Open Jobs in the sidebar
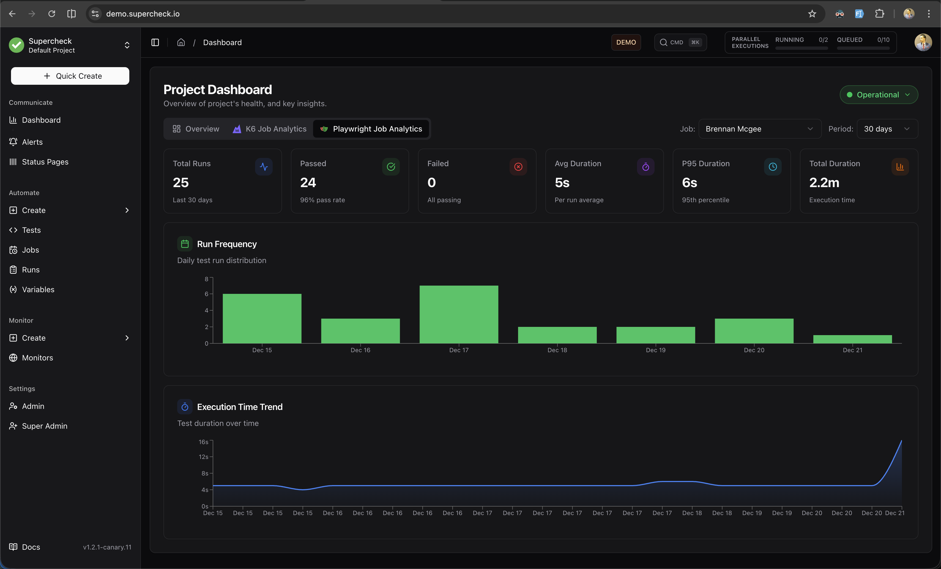 31,250
